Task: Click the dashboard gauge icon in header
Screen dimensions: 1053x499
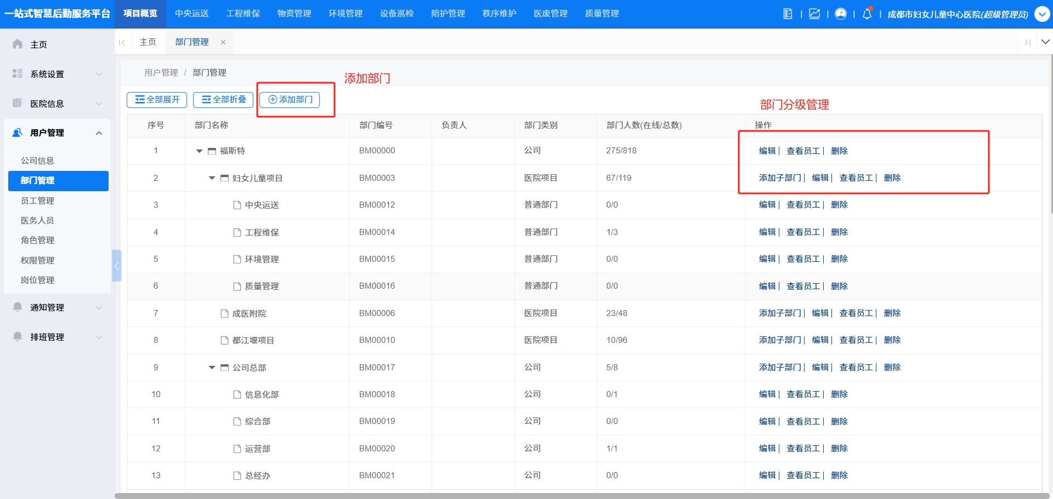Action: pos(841,14)
